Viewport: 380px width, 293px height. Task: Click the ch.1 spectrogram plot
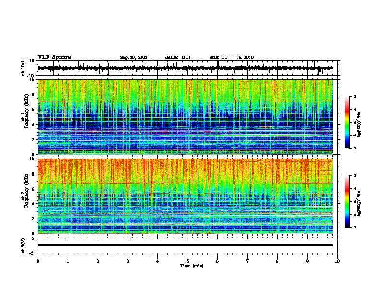(x=185, y=117)
